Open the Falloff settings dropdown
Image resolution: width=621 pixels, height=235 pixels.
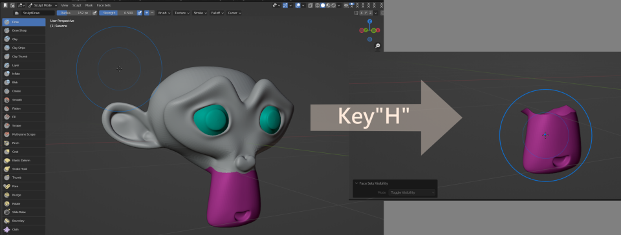[x=217, y=13]
